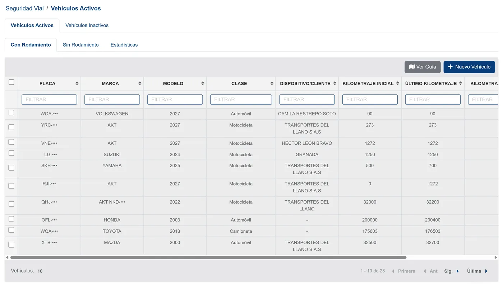This screenshot has height=284, width=503.
Task: Click the scrollbar right arrow
Action: click(496, 257)
